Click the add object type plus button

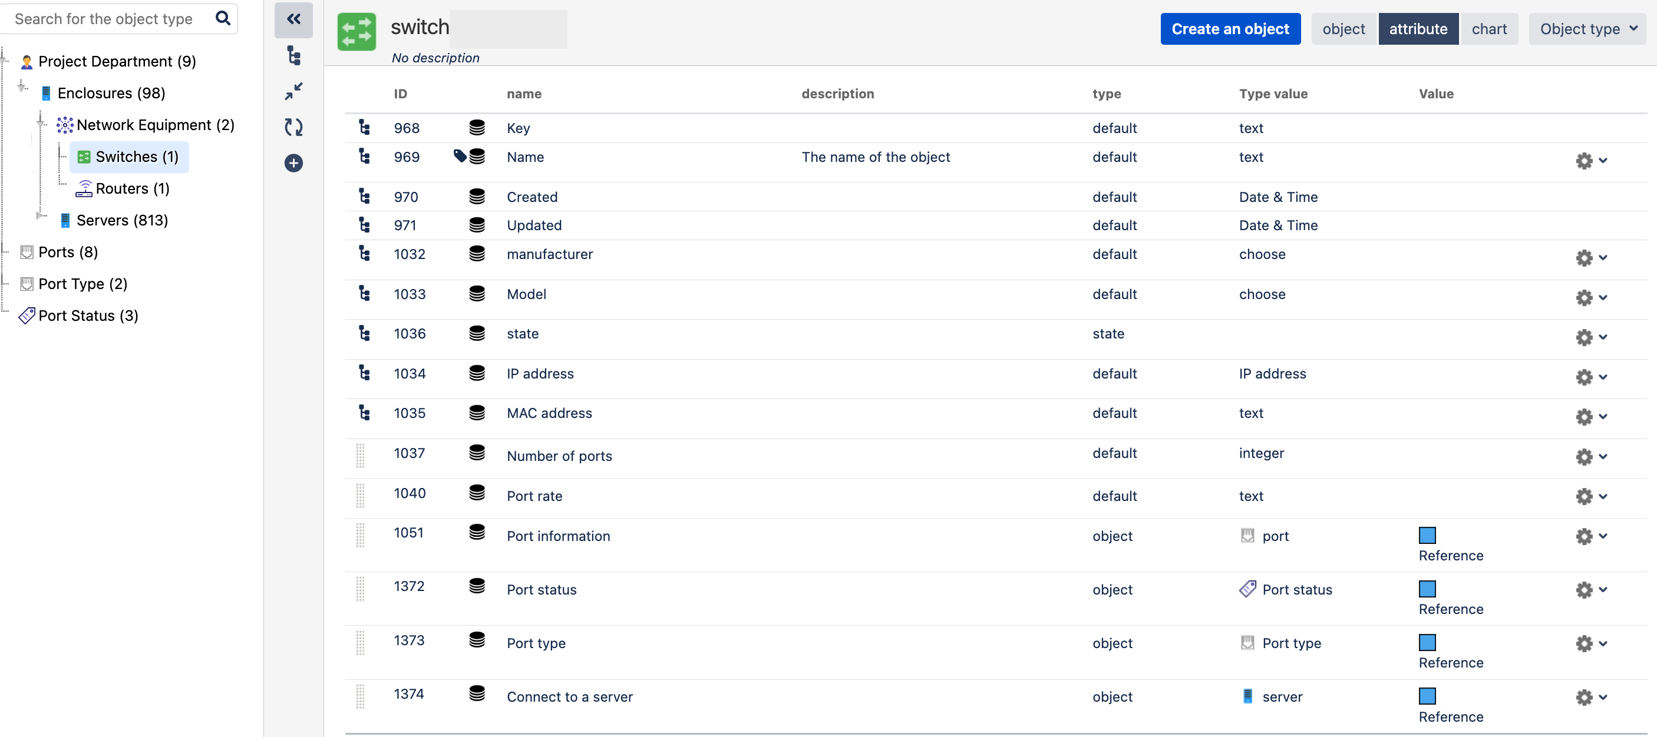[x=294, y=163]
